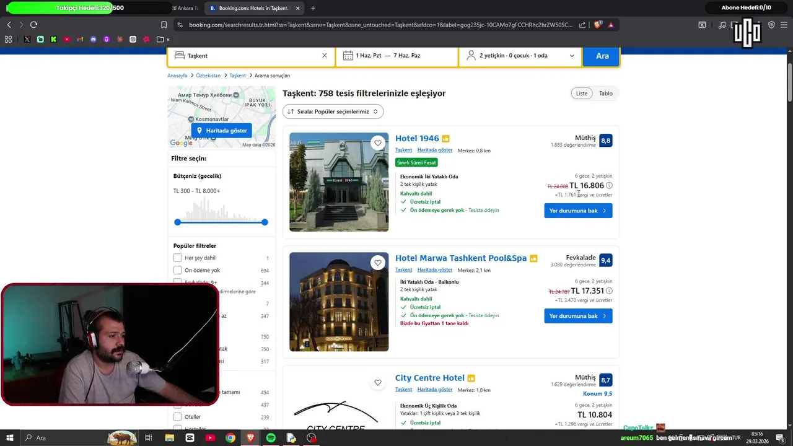Open the browser hamburger menu
The image size is (793, 446).
pyautogui.click(x=784, y=25)
